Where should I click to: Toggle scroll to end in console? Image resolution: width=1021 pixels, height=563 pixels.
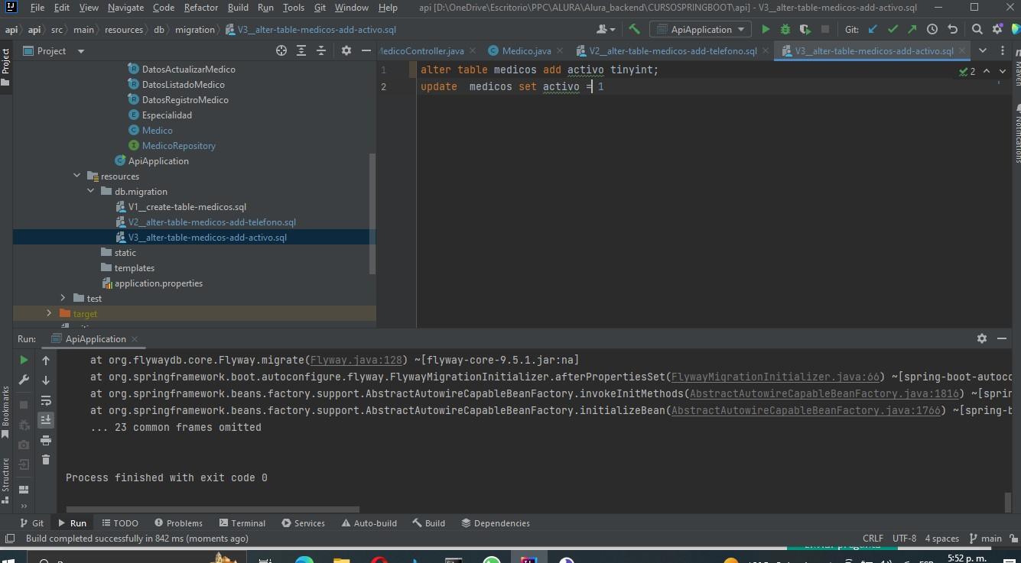coord(46,419)
